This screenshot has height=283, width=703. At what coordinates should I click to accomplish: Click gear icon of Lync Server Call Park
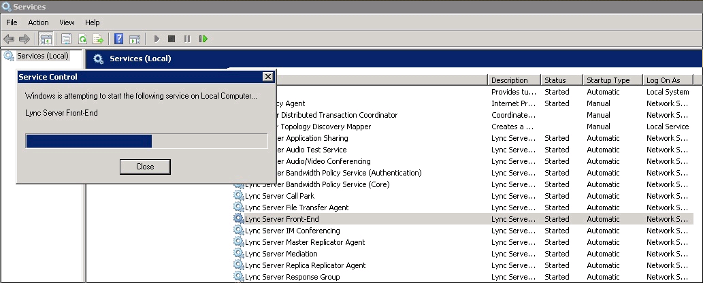click(x=238, y=196)
